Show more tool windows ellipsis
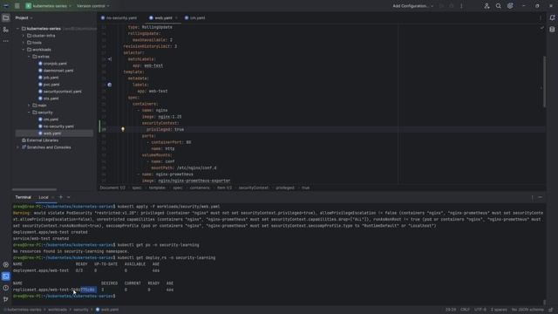 6,41
